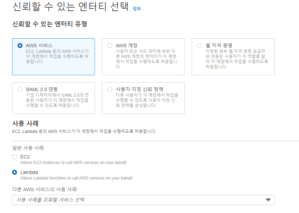
Task: Select the AWS 서비스 radio button
Action: coord(20,46)
